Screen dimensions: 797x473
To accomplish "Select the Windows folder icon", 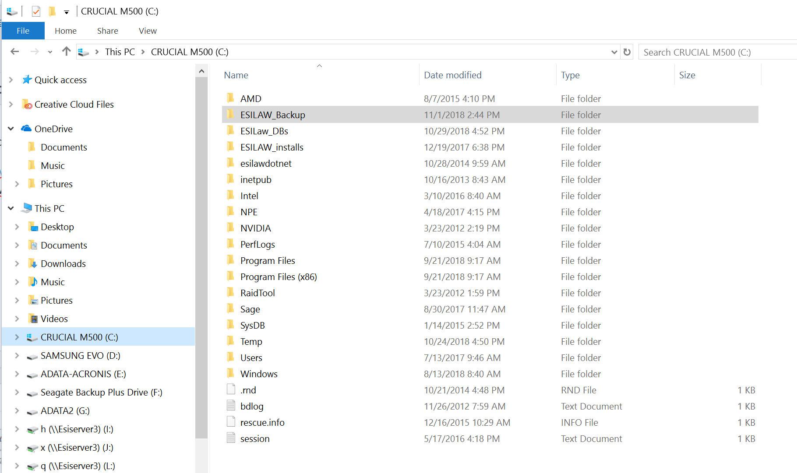I will [x=231, y=373].
